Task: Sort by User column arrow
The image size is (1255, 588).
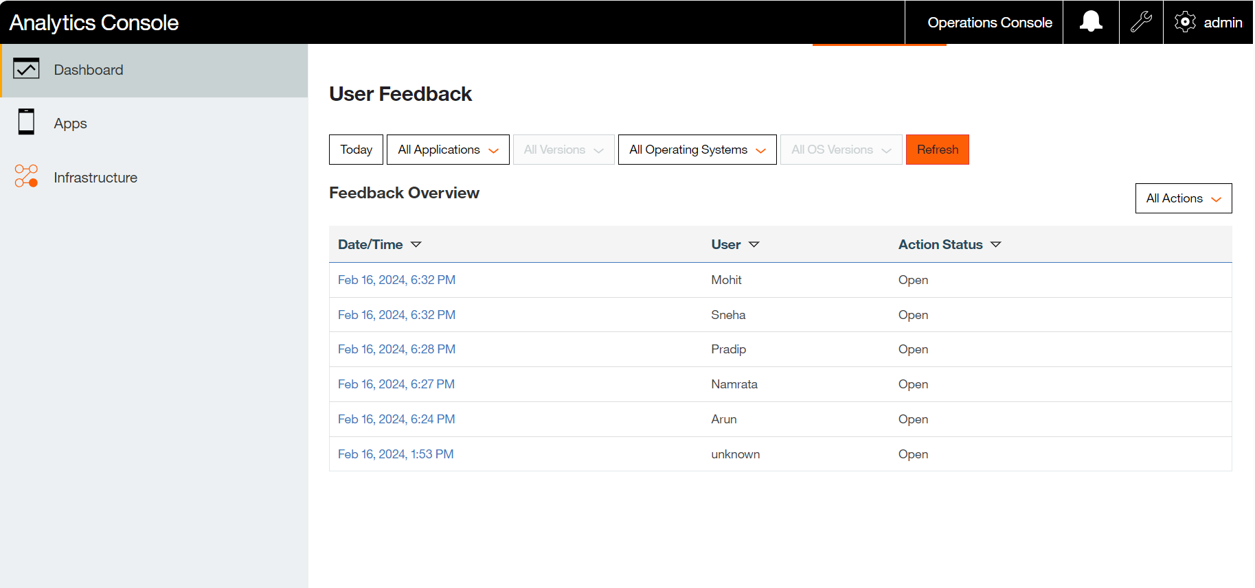Action: click(x=754, y=244)
